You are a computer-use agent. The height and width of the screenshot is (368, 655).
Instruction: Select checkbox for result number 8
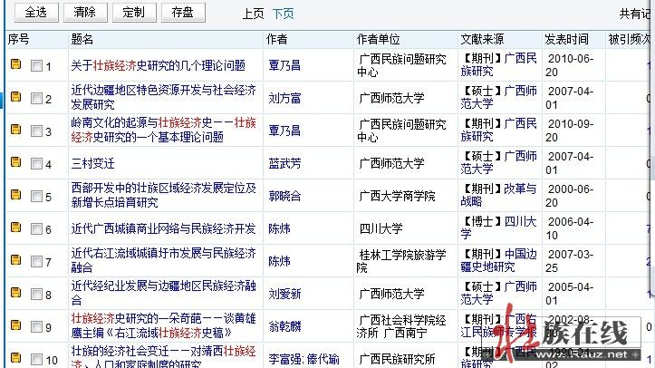[36, 295]
